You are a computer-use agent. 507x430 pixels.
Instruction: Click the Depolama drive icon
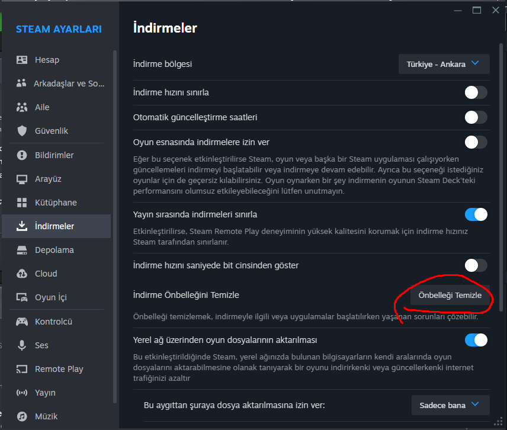point(22,250)
